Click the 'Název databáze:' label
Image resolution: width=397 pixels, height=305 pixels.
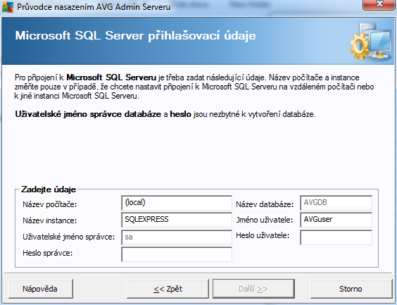(265, 204)
